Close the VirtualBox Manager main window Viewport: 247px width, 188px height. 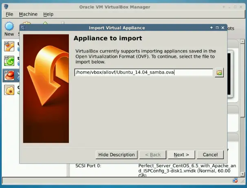(x=240, y=7)
